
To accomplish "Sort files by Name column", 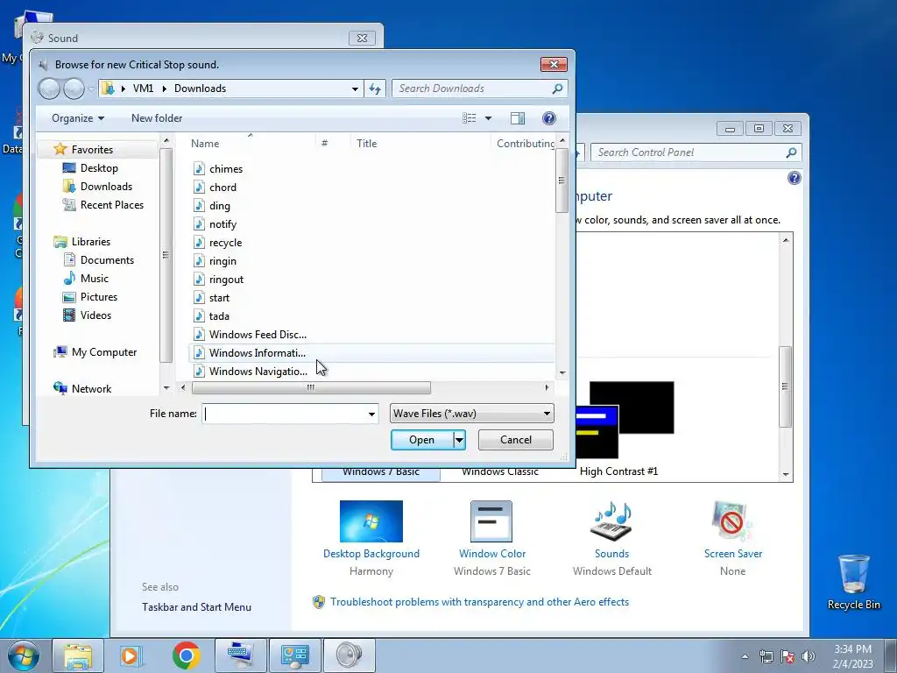I will point(205,144).
